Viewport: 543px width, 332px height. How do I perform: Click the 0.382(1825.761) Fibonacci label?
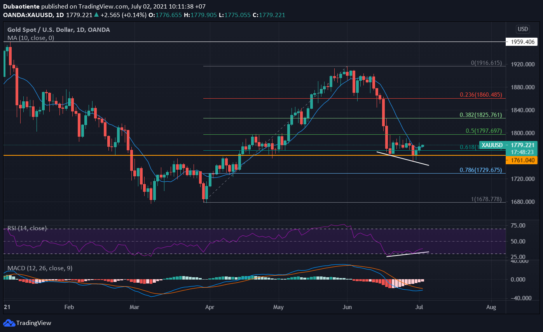(x=481, y=115)
